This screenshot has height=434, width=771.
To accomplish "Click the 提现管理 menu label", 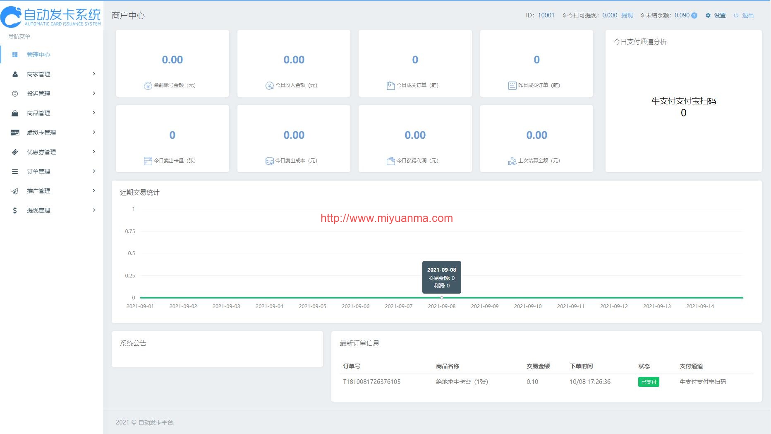I will pos(38,210).
